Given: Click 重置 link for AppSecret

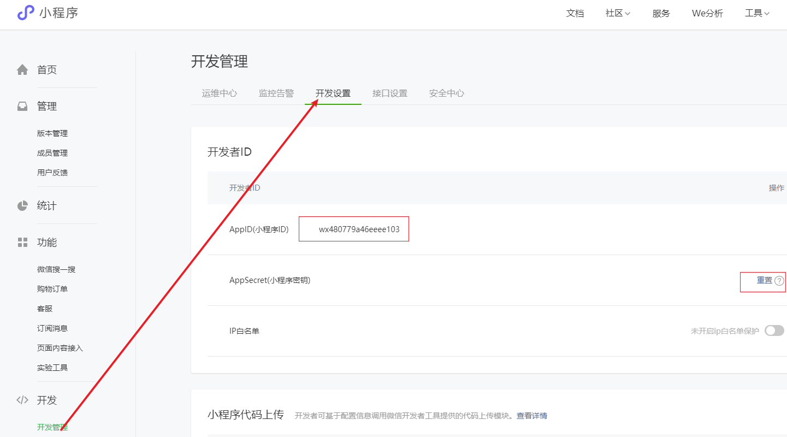Looking at the screenshot, I should click(x=765, y=280).
